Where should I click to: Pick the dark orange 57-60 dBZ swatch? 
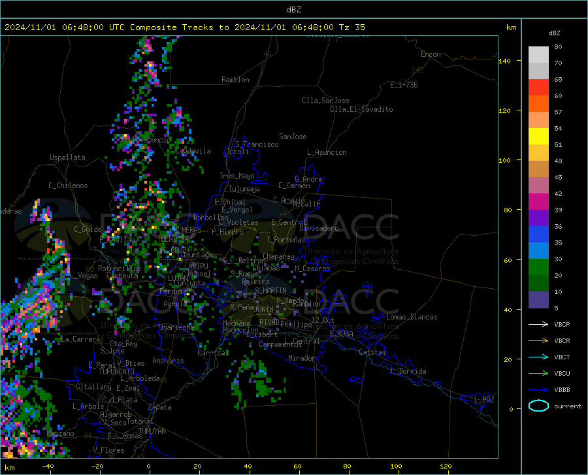[x=538, y=104]
